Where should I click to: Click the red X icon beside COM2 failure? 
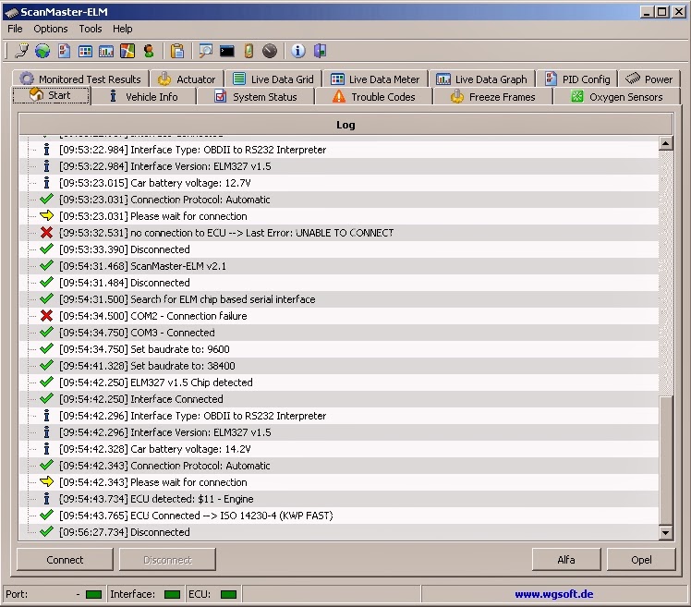tap(46, 316)
